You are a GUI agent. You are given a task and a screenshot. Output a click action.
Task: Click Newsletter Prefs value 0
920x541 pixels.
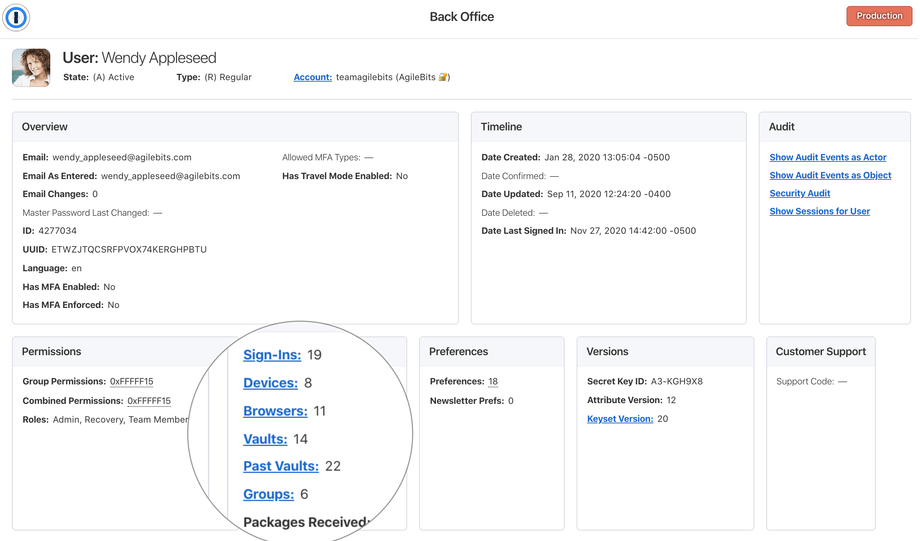pyautogui.click(x=511, y=401)
